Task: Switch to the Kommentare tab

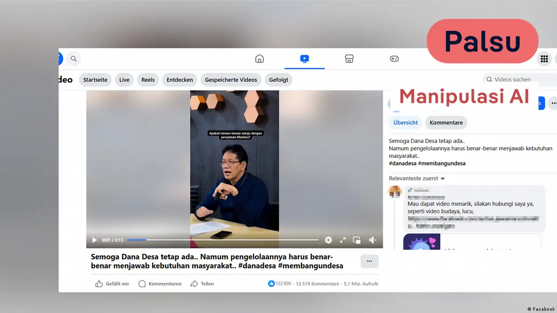Action: pos(446,123)
